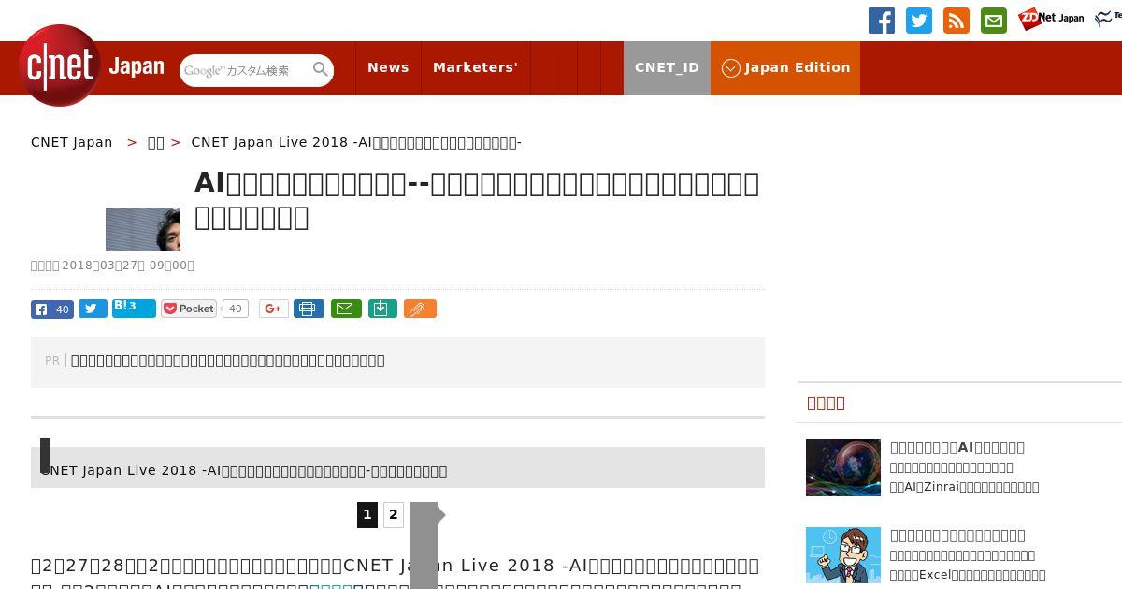
Task: Open the News menu
Action: pos(388,67)
